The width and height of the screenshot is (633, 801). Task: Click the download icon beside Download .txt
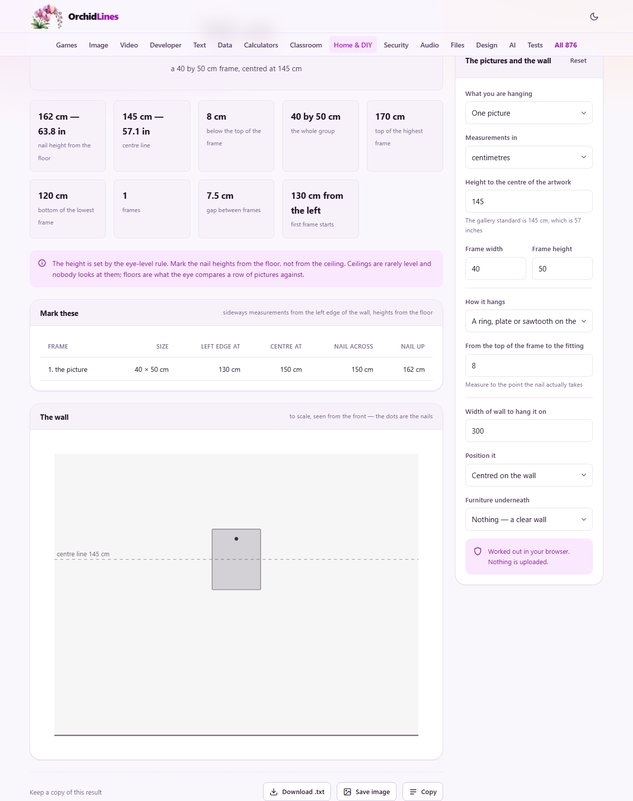(x=273, y=792)
